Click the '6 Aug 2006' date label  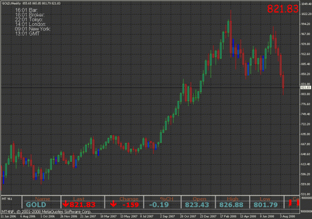click(28, 216)
